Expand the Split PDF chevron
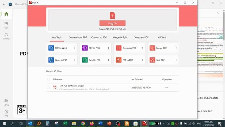This screenshot has height=127, width=225. [x=176, y=60]
